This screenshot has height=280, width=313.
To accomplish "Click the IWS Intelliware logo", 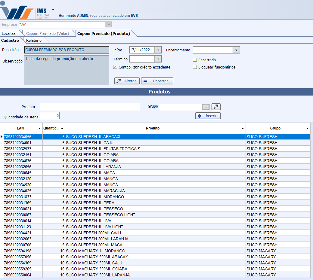I will 26,11.
